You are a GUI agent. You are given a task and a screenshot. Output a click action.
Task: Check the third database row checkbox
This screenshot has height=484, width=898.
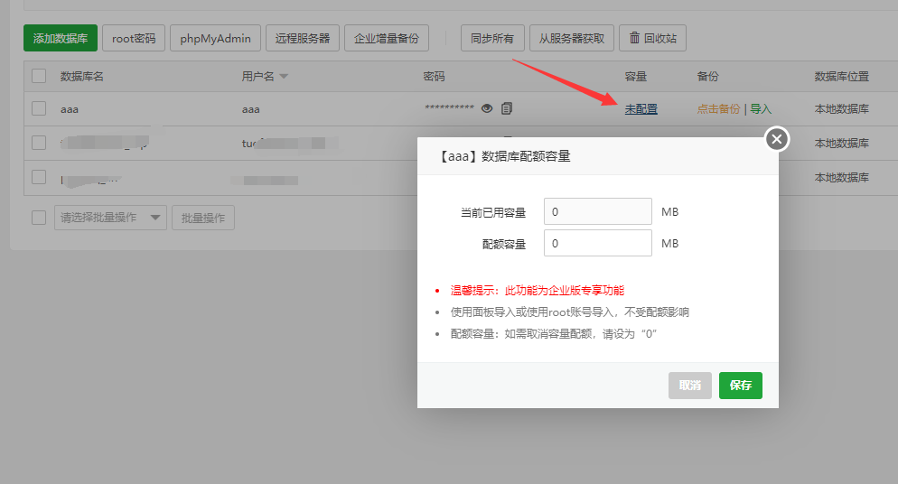click(x=39, y=177)
